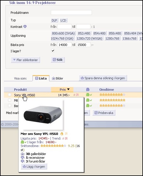This screenshot has width=143, height=176.
Task: Click the reviews icon beside 5 recensioner
Action: click(x=22, y=157)
